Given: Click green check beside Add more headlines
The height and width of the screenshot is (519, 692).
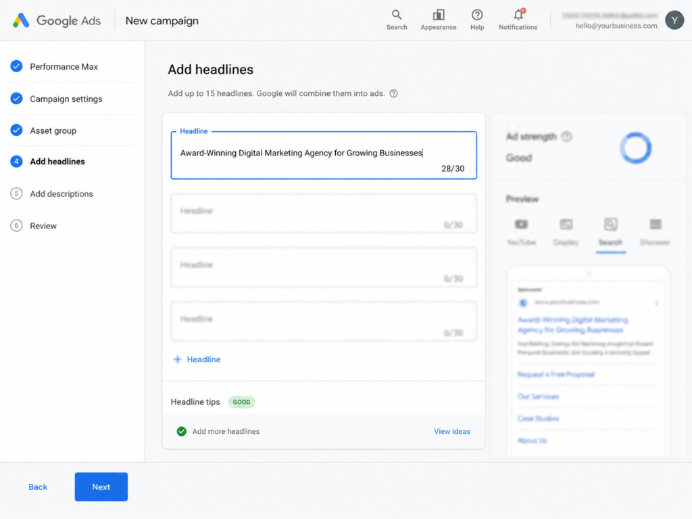Looking at the screenshot, I should pos(181,431).
